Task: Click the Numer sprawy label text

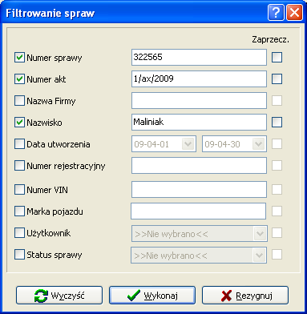Action: coord(55,58)
